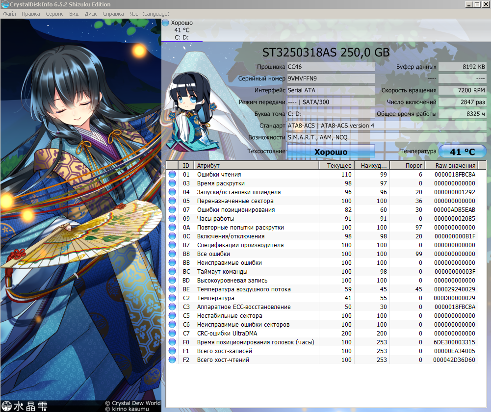Click the Текущее column header

click(x=336, y=165)
